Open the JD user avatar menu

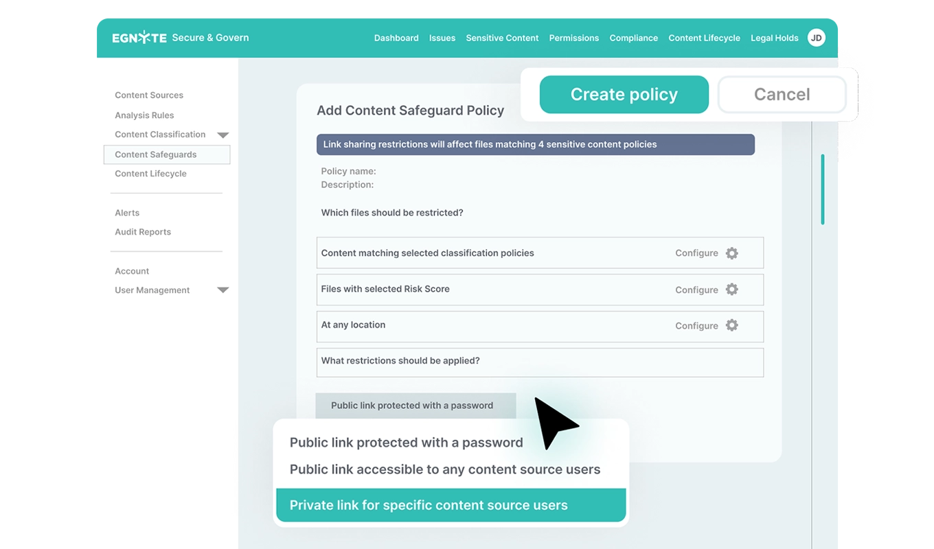tap(816, 38)
